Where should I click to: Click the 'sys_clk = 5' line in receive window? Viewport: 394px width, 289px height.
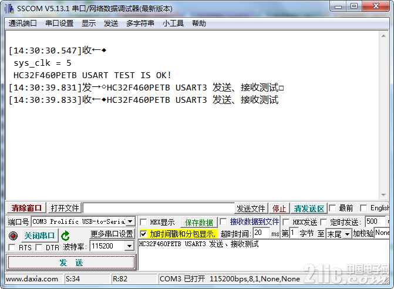pyautogui.click(x=42, y=63)
